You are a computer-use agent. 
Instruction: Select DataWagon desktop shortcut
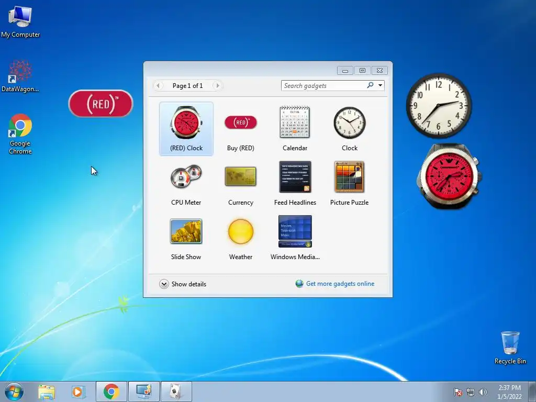pyautogui.click(x=20, y=76)
